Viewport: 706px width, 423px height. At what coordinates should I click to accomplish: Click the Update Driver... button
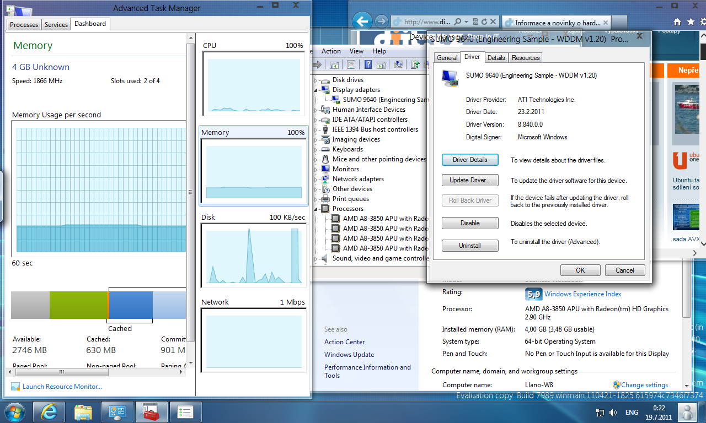click(470, 181)
